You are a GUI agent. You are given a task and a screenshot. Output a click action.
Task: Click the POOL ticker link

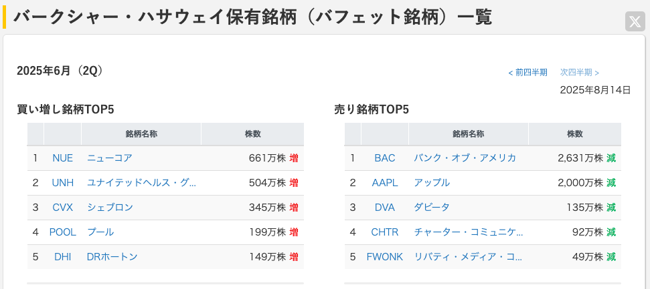(x=62, y=232)
